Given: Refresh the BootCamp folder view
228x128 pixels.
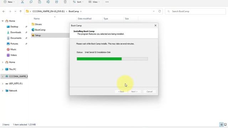Looking at the screenshot, I should click(x=160, y=11).
